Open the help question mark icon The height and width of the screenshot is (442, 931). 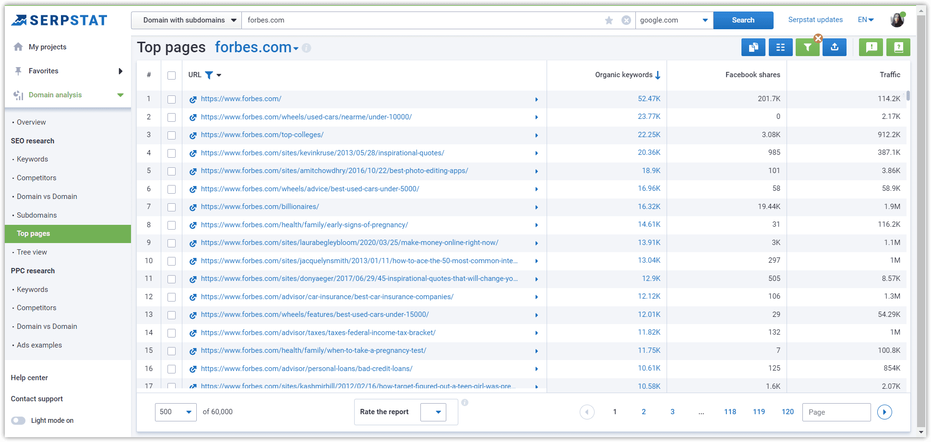click(x=898, y=47)
